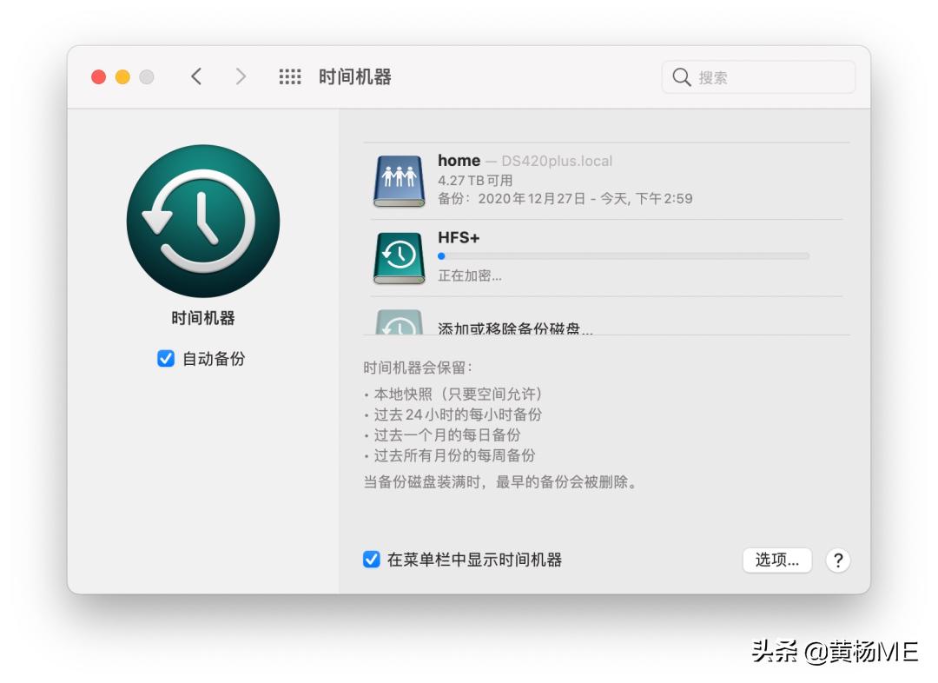Click the Time Machine green clock icon
This screenshot has width=938, height=683.
(x=202, y=220)
